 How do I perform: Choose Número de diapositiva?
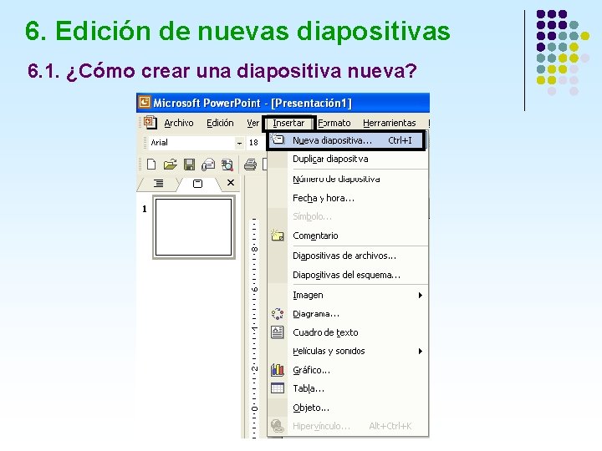[348, 179]
